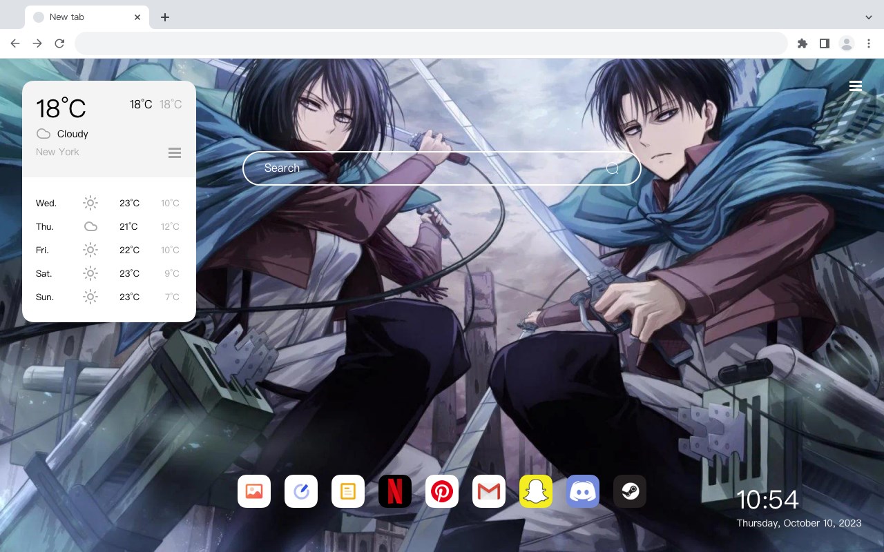Click Wednesday's sunny weather icon
Screen dimensions: 884x552
click(x=90, y=203)
